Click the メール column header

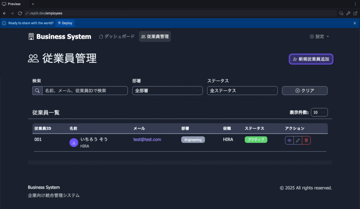(139, 129)
